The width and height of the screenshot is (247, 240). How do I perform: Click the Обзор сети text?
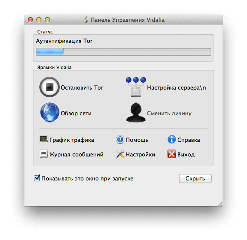76,113
